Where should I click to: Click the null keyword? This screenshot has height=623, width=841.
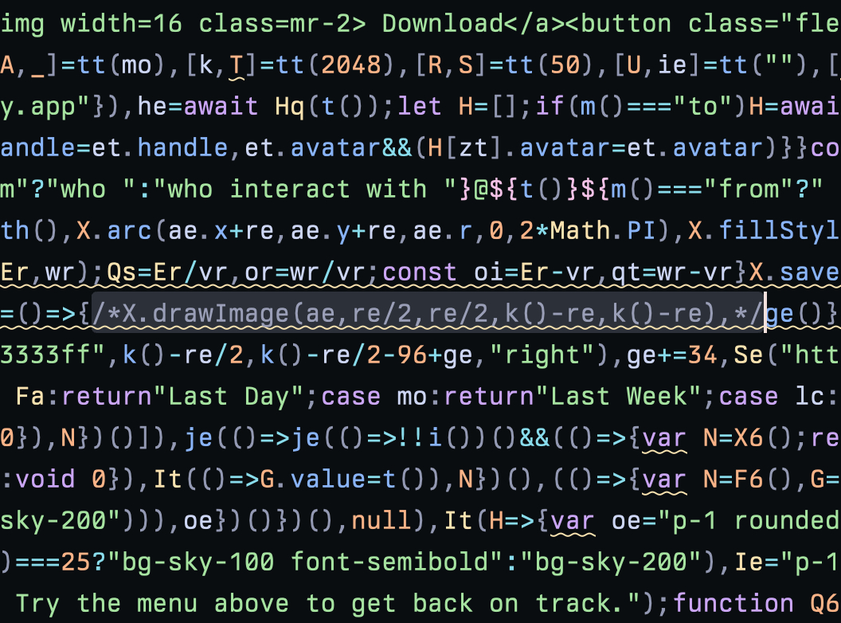tap(382, 520)
